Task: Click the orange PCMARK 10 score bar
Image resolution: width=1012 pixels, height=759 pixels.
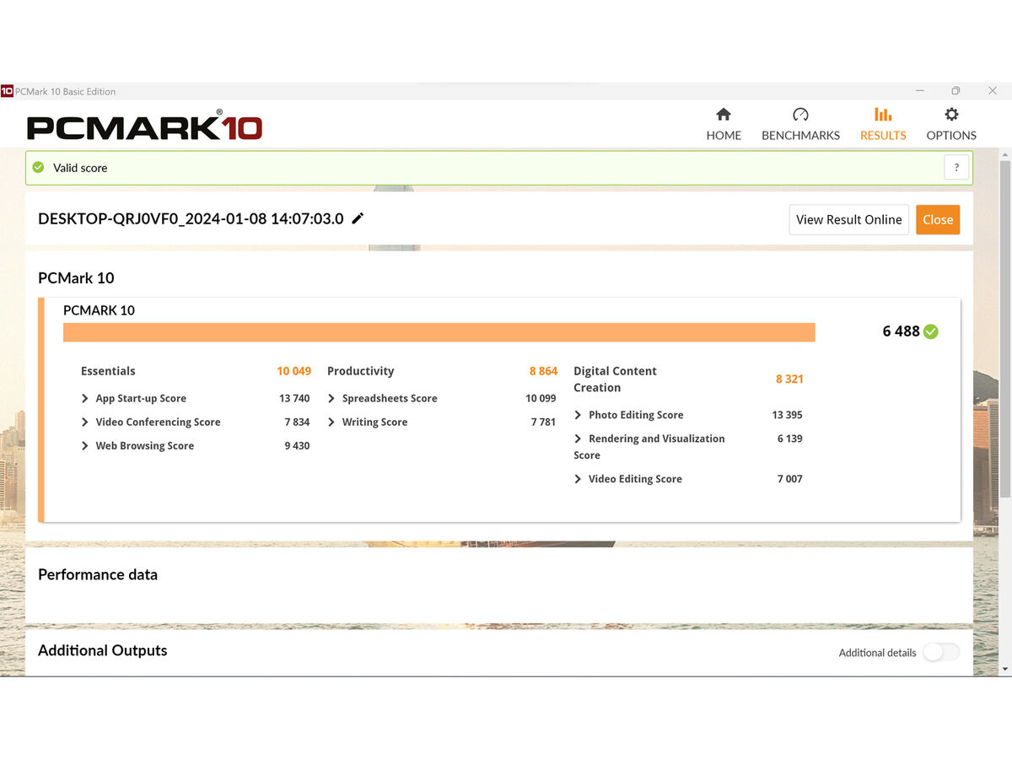Action: click(439, 332)
